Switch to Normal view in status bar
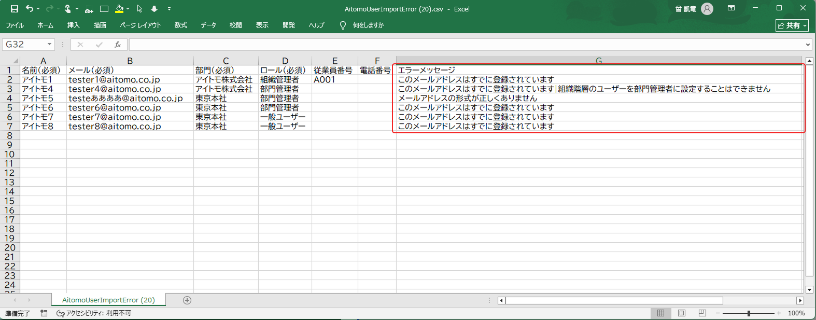This screenshot has height=320, width=816. click(660, 313)
